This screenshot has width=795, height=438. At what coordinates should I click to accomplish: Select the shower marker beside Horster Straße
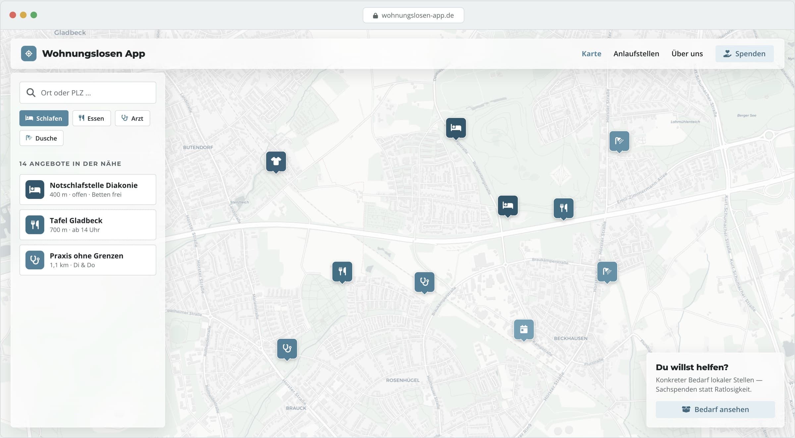pyautogui.click(x=607, y=272)
